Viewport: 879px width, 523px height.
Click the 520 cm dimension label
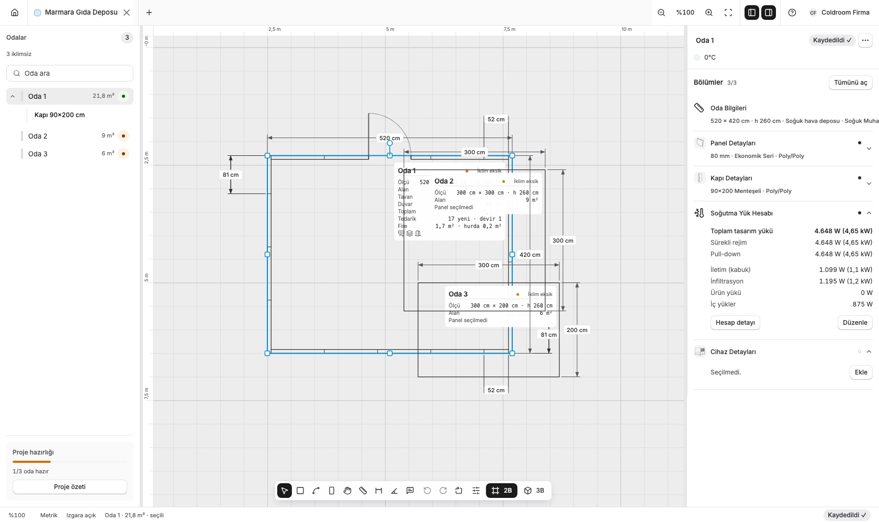pyautogui.click(x=390, y=138)
